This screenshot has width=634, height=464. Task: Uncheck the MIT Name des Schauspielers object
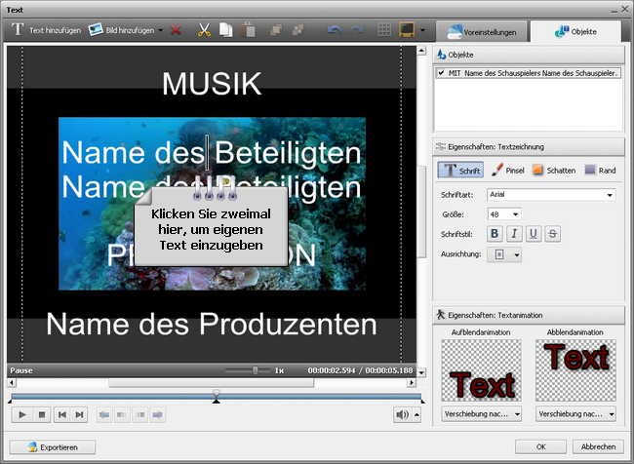(x=442, y=73)
